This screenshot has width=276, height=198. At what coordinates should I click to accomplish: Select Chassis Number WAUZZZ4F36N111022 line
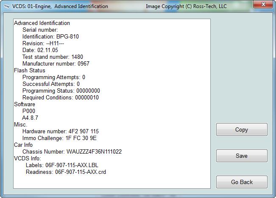click(x=72, y=151)
